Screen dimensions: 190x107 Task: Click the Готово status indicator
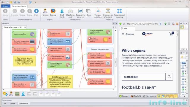[124, 96]
